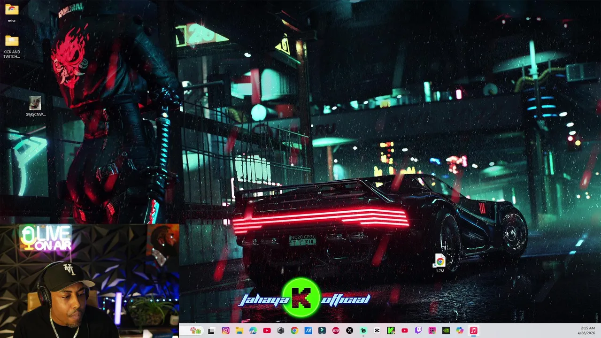Open the red GT3 app icon
601x338 pixels.
tap(336, 330)
